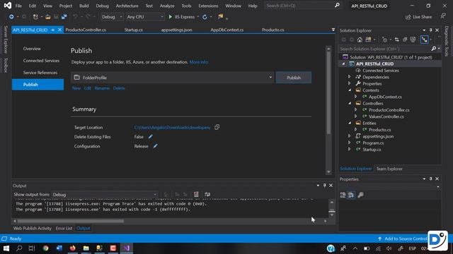
Task: Open the Any CPU platform dropdown
Action: (144, 17)
